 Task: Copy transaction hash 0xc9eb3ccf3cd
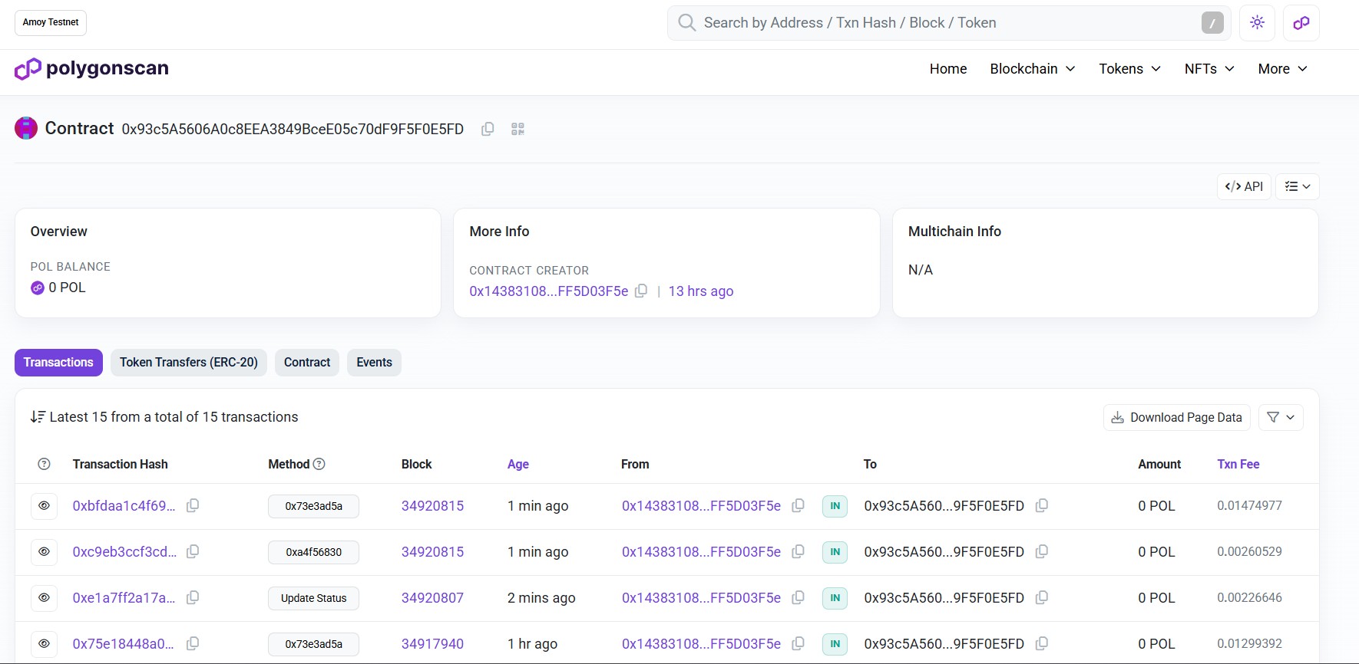tap(193, 551)
